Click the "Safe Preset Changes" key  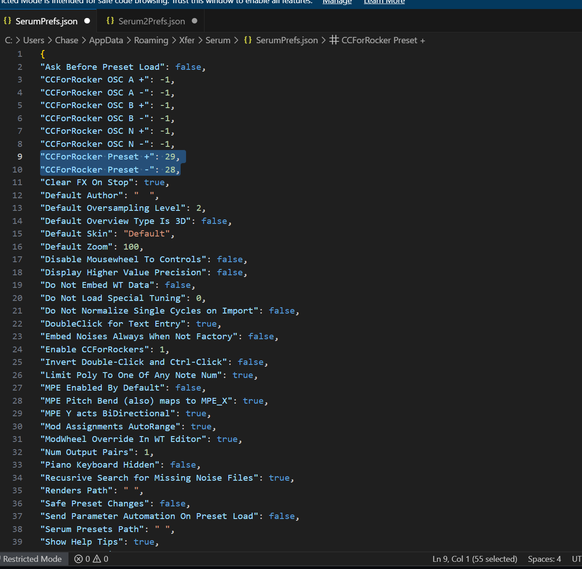(x=95, y=504)
